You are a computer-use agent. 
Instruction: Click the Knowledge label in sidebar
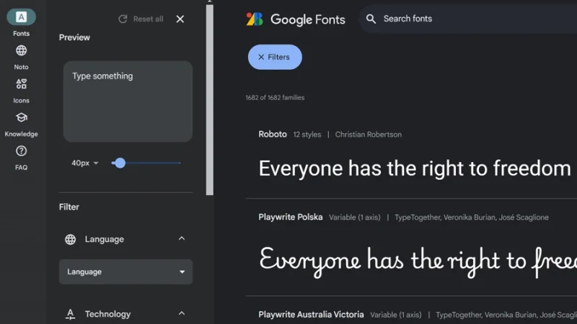(22, 134)
